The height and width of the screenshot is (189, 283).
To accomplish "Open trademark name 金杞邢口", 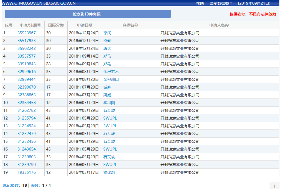I will click(111, 79).
